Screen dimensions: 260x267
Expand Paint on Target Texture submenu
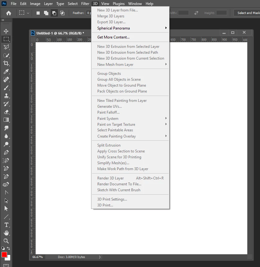tap(130, 124)
